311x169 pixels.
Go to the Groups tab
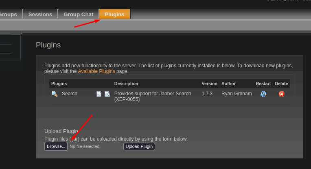[x=8, y=14]
